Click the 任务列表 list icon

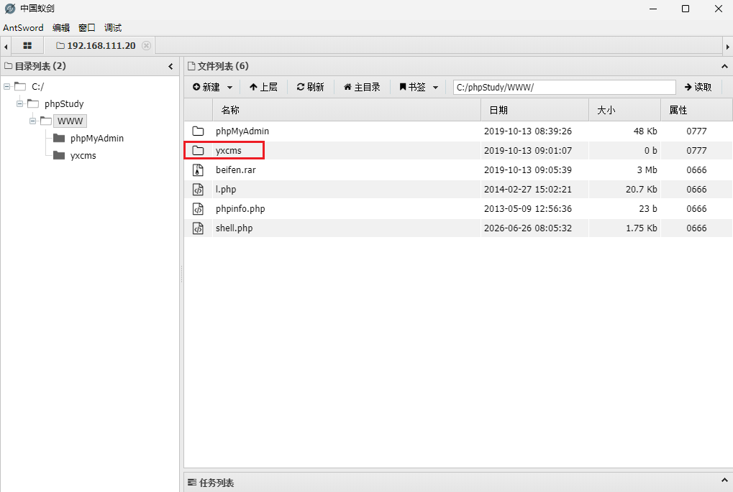pyautogui.click(x=191, y=483)
